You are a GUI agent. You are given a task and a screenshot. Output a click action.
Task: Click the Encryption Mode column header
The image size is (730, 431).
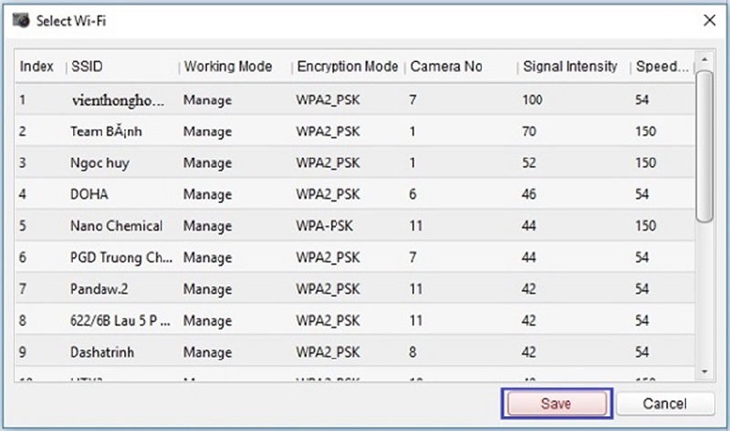click(x=347, y=67)
